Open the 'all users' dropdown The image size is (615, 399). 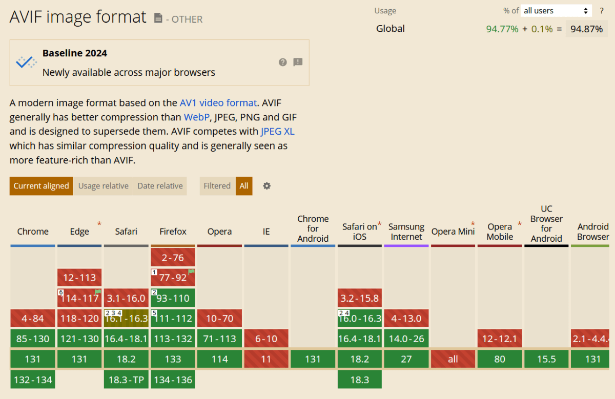[556, 10]
